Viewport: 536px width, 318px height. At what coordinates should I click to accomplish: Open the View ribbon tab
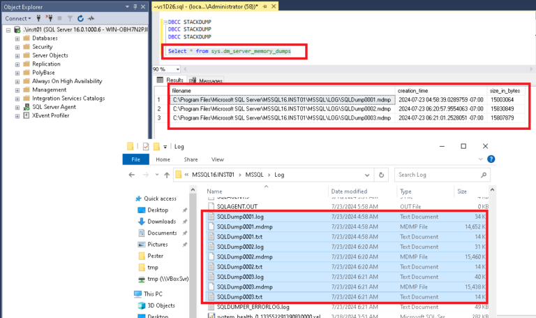point(218,159)
